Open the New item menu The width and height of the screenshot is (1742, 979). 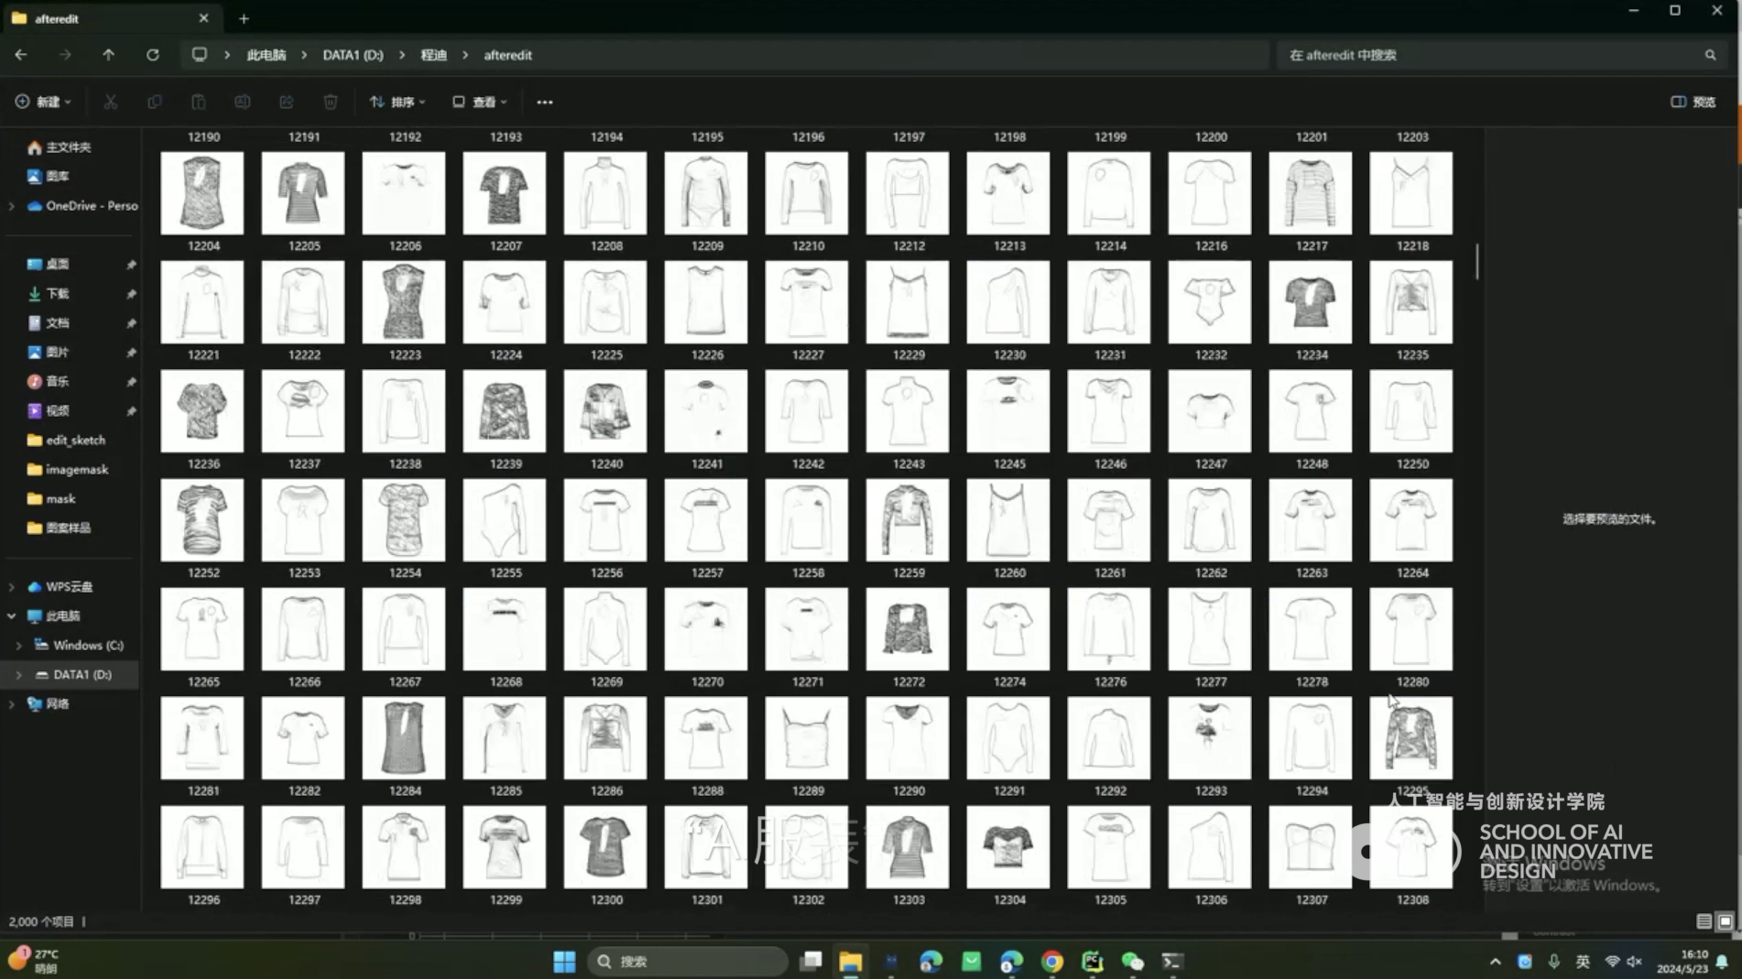[43, 102]
